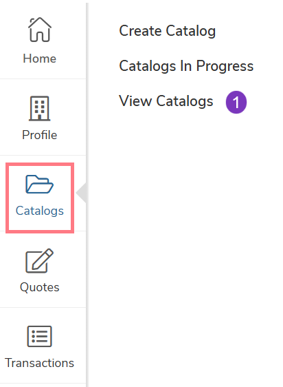Click the divider line between Home and Profile
The width and height of the screenshot is (283, 387).
pos(43,79)
